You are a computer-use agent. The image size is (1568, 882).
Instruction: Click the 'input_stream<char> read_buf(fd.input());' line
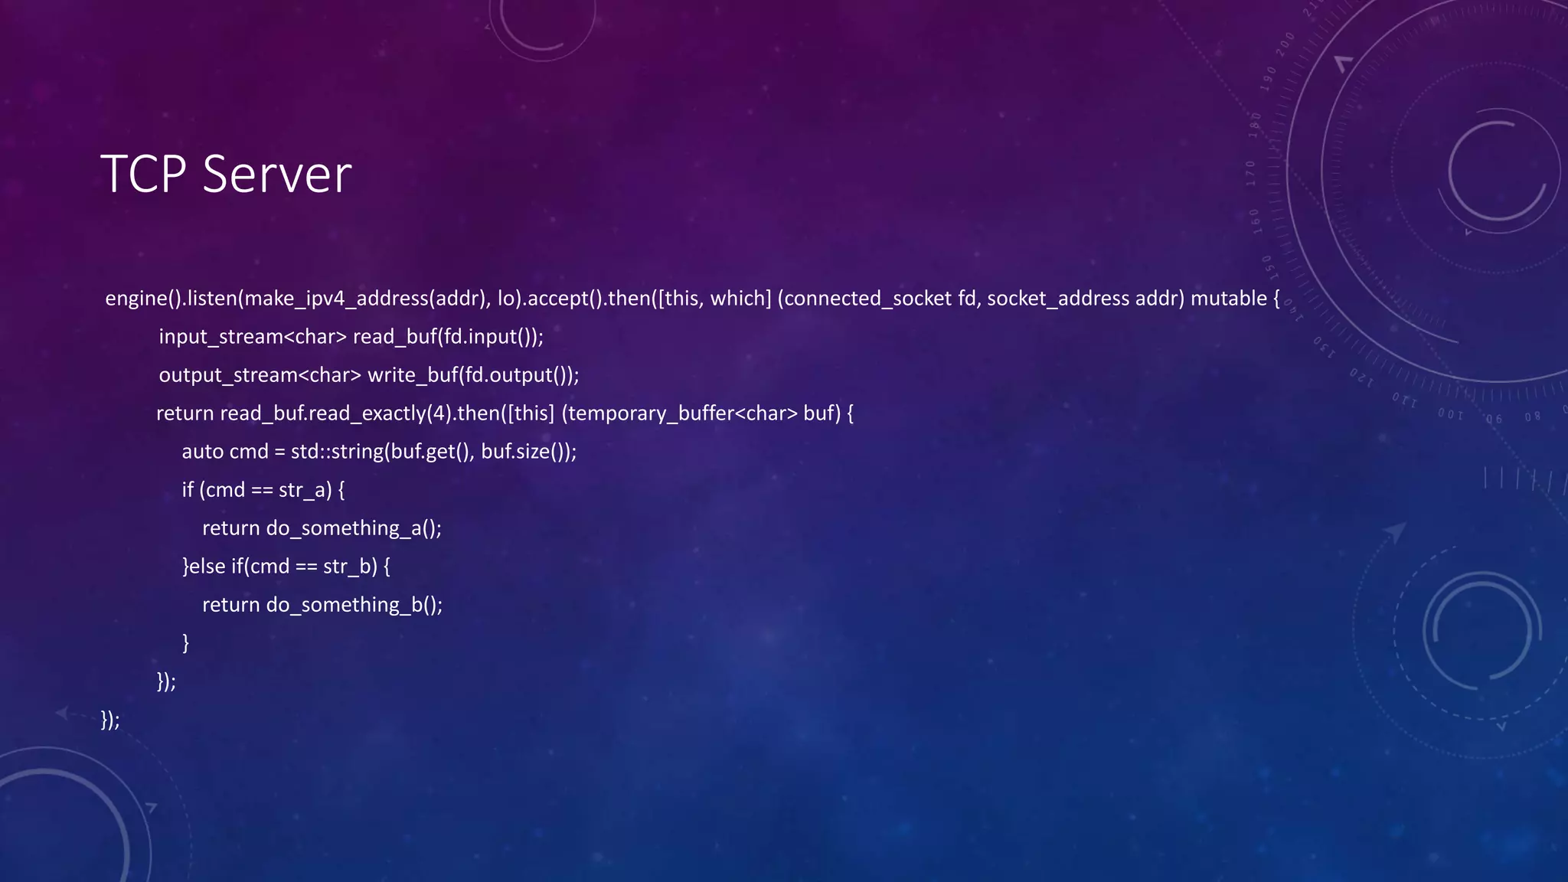tap(351, 337)
